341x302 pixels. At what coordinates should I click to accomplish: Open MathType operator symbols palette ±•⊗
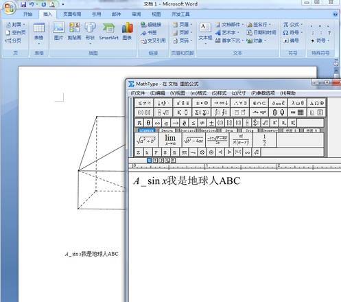pyautogui.click(x=202, y=103)
